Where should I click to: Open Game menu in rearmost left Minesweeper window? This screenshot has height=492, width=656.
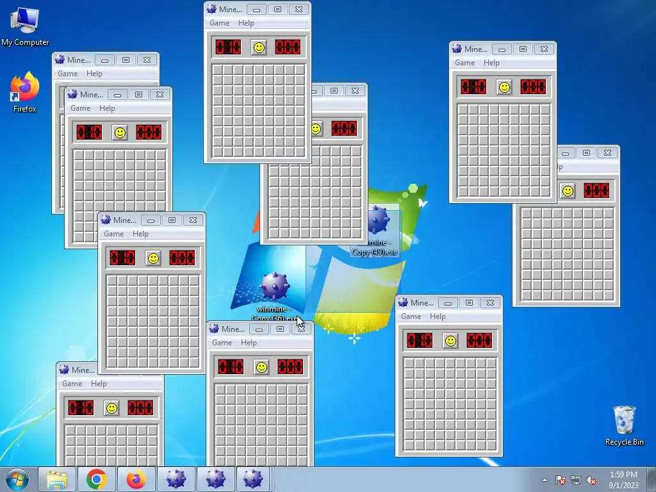coord(68,74)
